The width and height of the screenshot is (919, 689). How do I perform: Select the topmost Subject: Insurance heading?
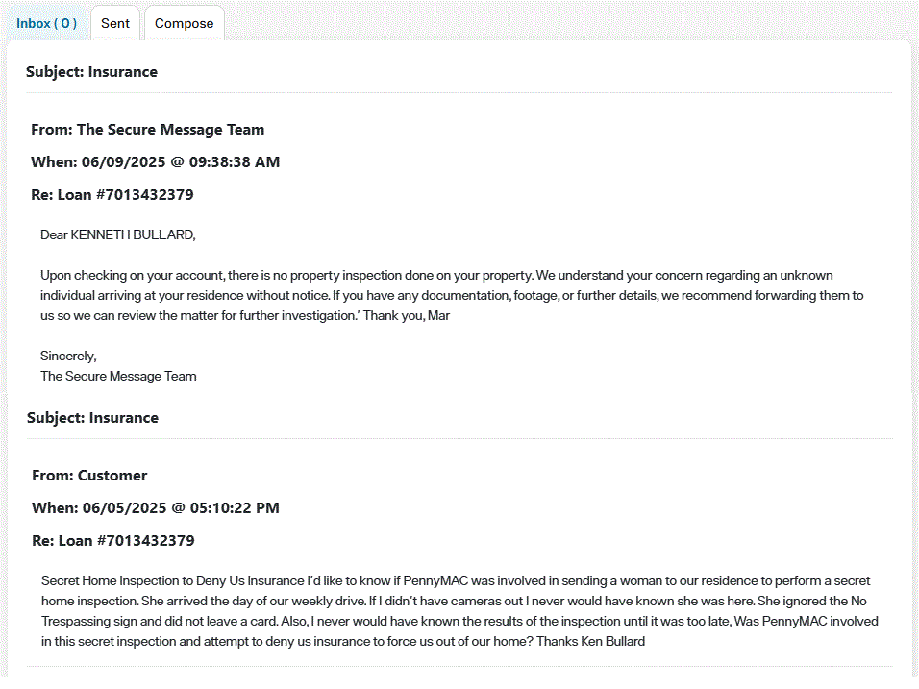coord(92,71)
